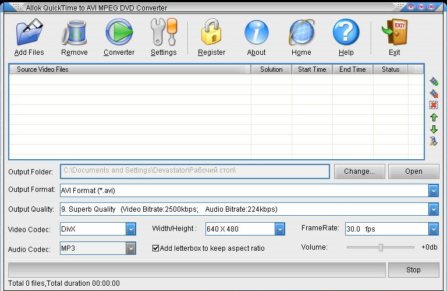Click the '+0db' volume value

(430, 247)
